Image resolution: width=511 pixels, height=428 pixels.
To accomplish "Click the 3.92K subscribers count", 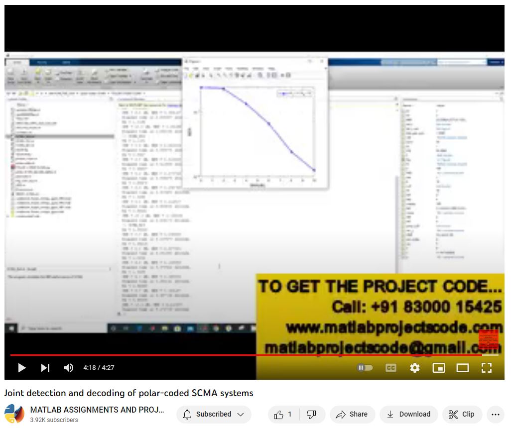I will 54,420.
